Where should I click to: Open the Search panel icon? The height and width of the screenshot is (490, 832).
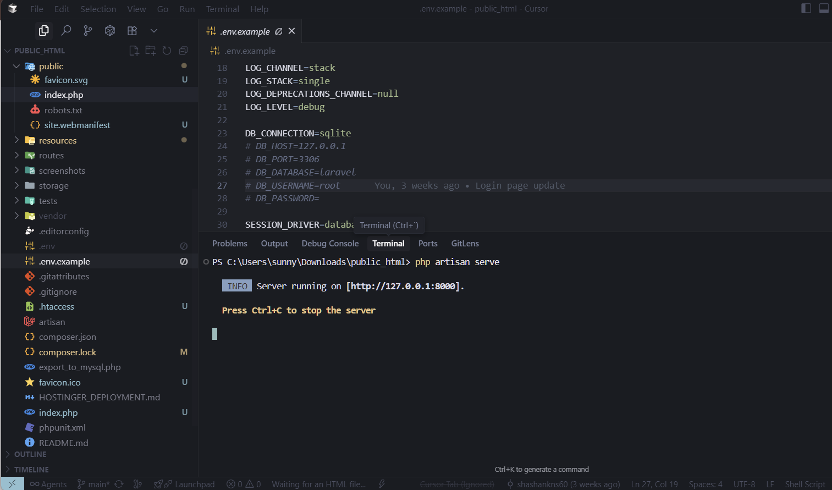[66, 31]
